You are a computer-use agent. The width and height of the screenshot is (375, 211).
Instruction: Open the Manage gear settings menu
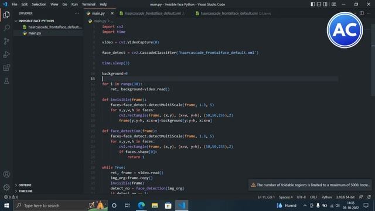(x=6, y=188)
